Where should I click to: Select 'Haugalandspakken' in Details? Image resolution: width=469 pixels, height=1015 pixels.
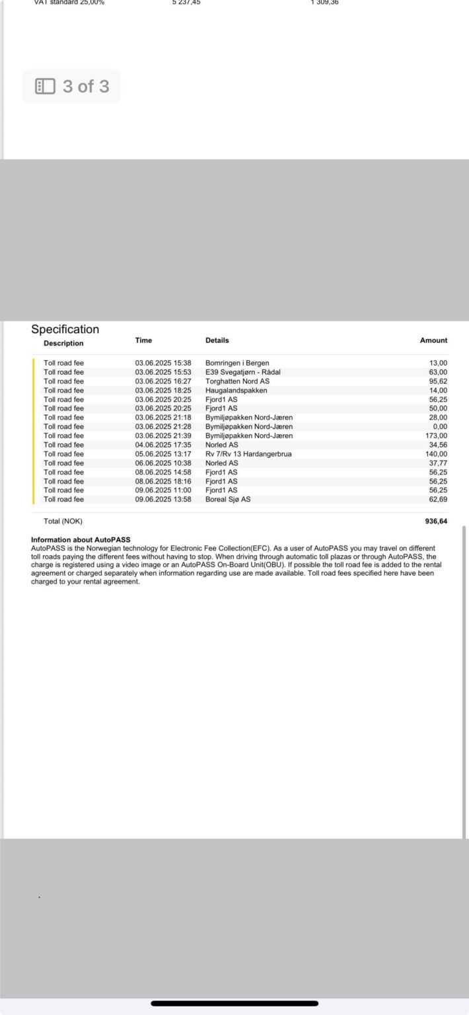236,391
